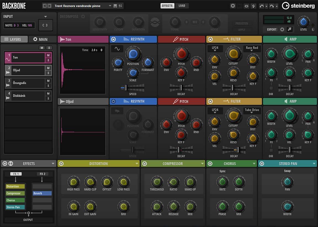The height and width of the screenshot is (227, 318).
Task: Open the Effects panel dropdown arrow
Action: pos(53,163)
